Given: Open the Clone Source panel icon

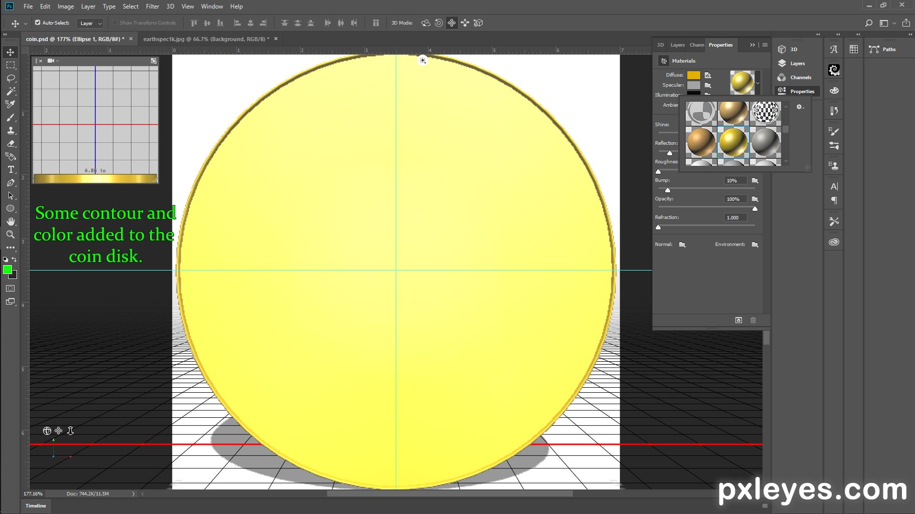Looking at the screenshot, I should point(834,165).
